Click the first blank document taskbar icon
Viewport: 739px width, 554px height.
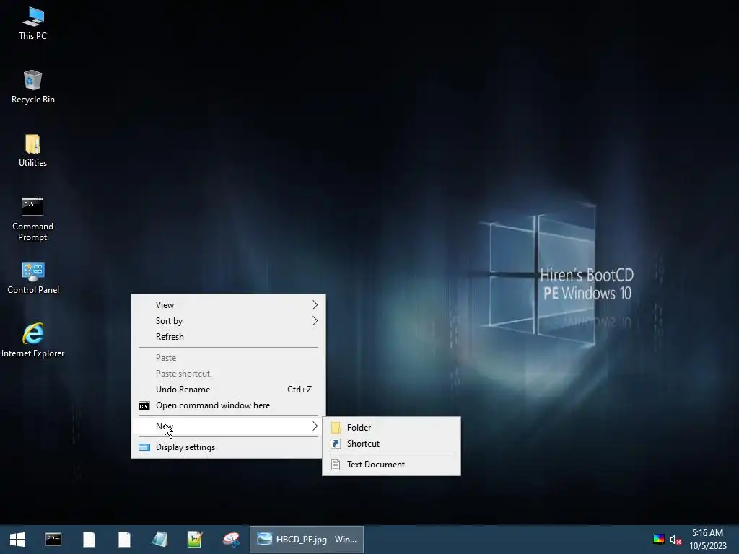(89, 540)
